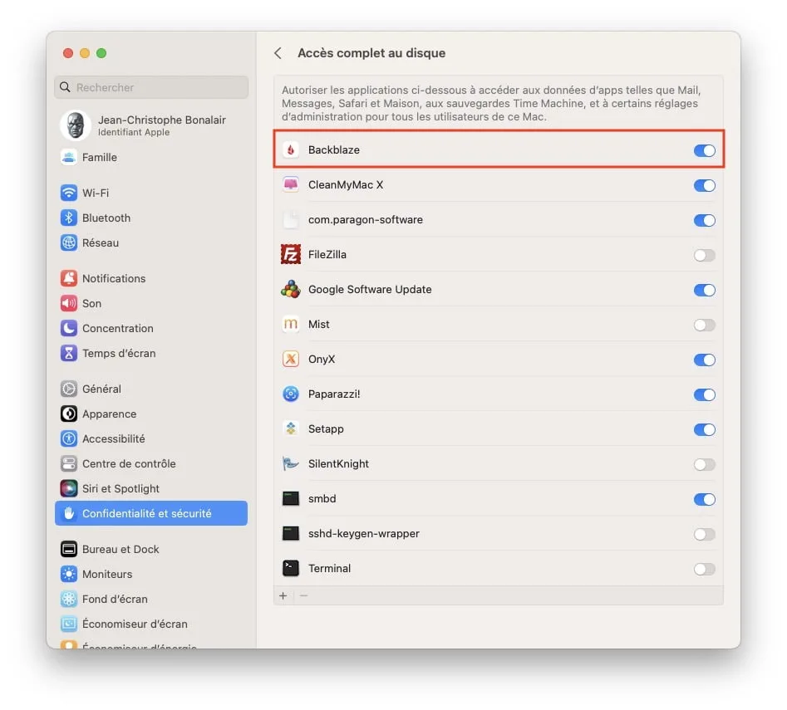The height and width of the screenshot is (710, 787).
Task: Click the Backblaze flame icon
Action: 291,150
